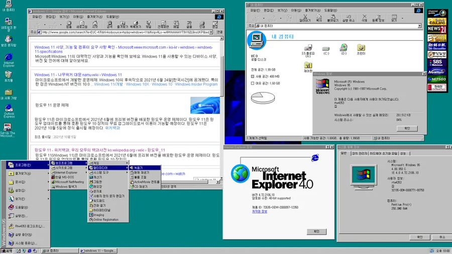Select the Control Panel (제어판) folder icon

(308, 67)
